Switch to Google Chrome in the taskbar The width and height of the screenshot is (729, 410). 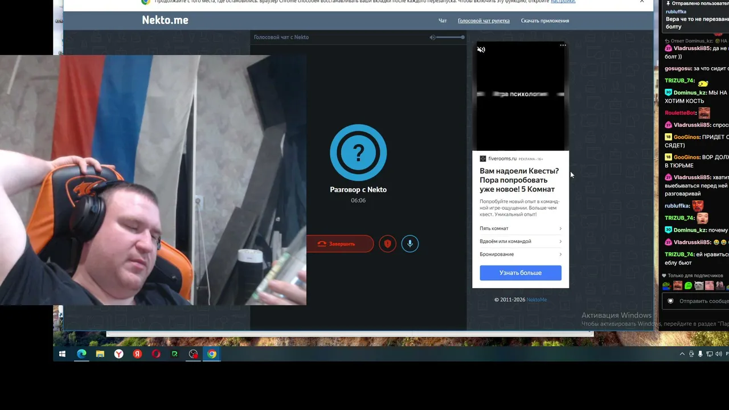point(212,354)
